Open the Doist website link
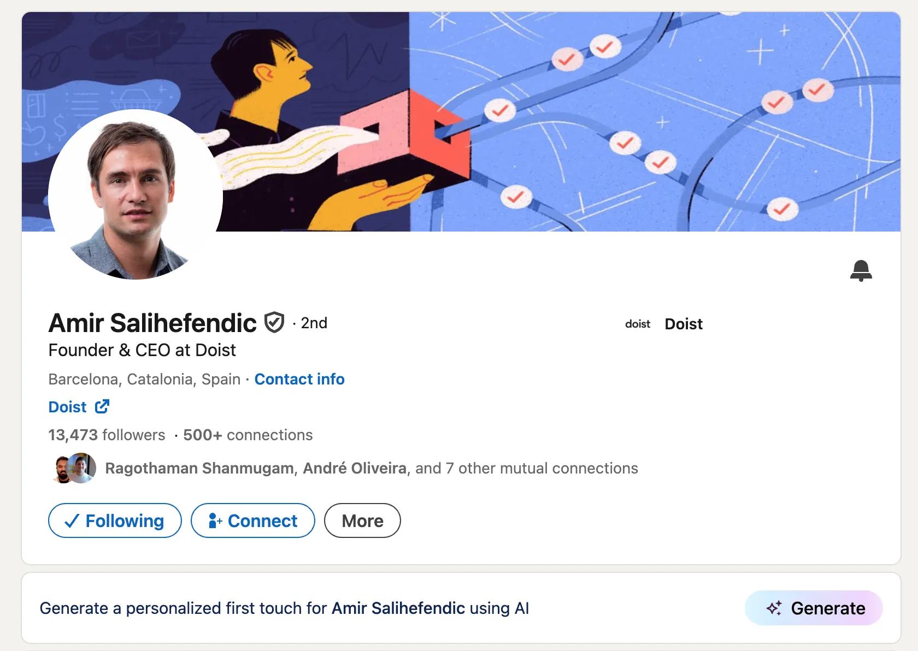 pyautogui.click(x=68, y=407)
